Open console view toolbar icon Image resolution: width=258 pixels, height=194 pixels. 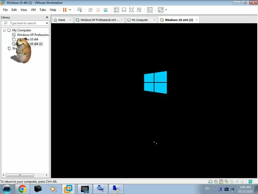click(x=150, y=10)
